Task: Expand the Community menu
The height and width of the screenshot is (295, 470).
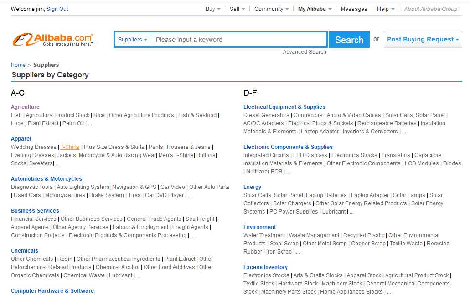Action: (272, 9)
